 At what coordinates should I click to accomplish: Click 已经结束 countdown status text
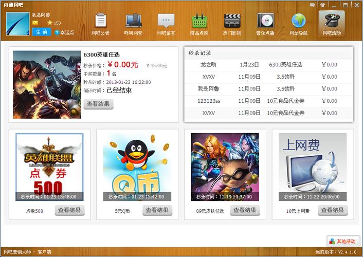coord(119,90)
